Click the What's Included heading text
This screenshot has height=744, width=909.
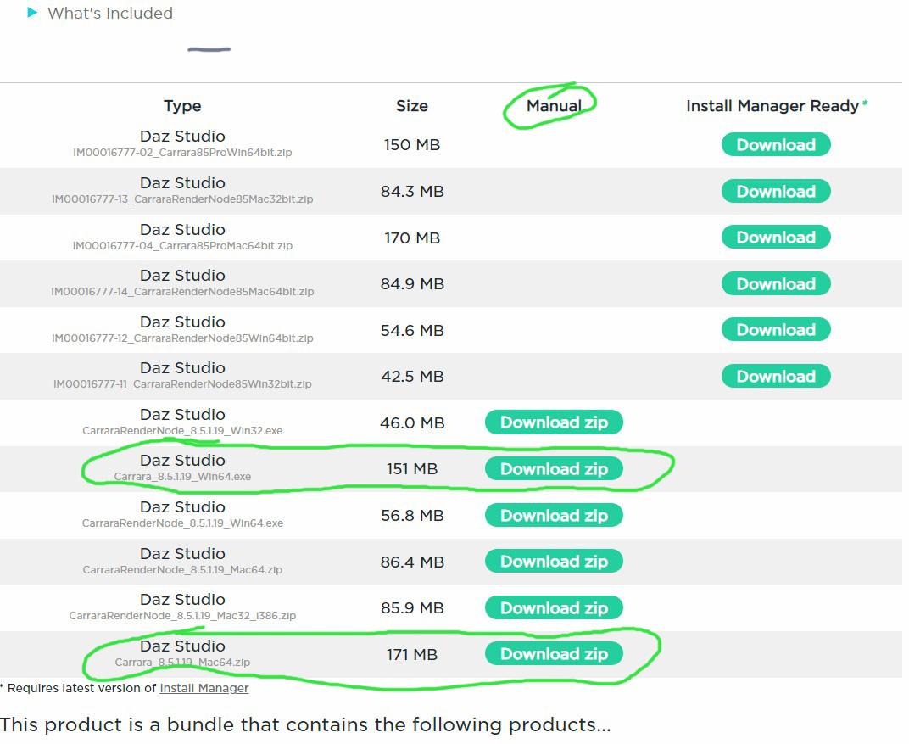pyautogui.click(x=110, y=14)
